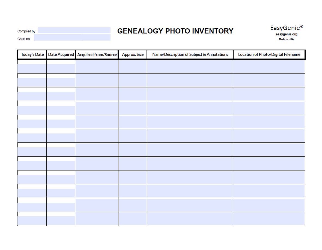Click last row Acquired from/Source field
Image resolution: width=322 pixels, height=250 pixels.
[x=97, y=219]
